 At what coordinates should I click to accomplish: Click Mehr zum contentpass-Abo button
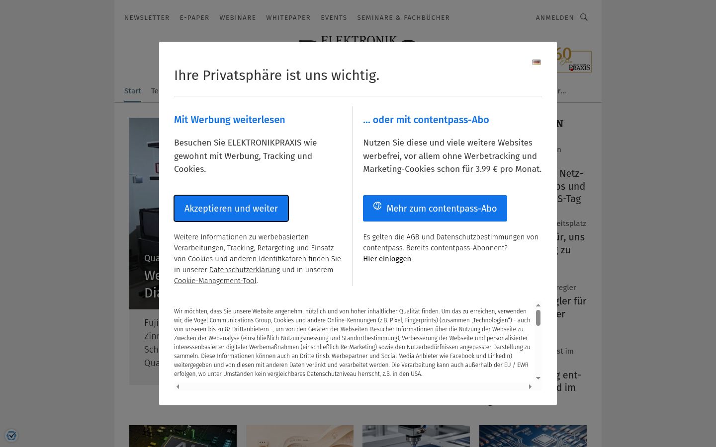[435, 209]
